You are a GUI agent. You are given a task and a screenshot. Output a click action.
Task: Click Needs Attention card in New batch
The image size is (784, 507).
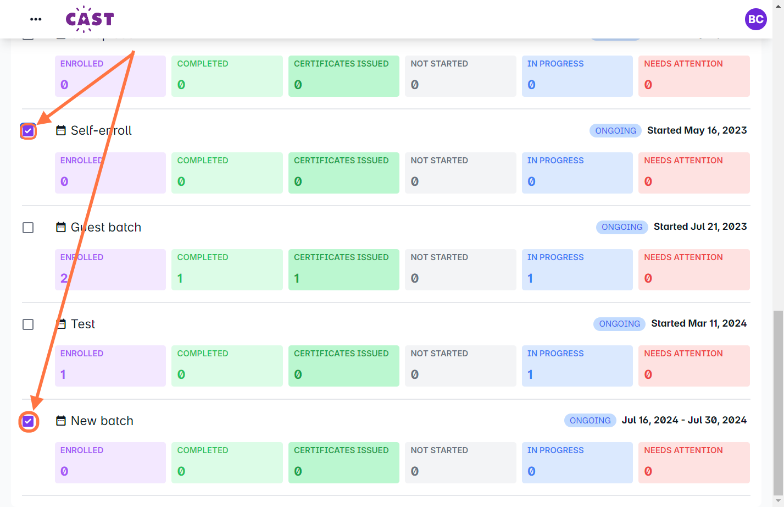click(694, 462)
